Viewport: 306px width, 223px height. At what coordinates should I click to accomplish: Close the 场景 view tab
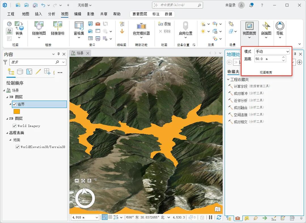click(x=88, y=53)
